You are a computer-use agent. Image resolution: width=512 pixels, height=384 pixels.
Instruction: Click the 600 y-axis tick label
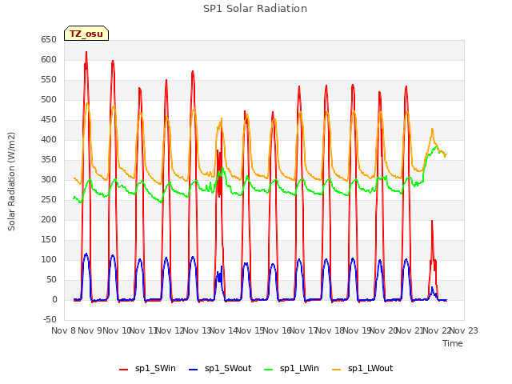49,60
